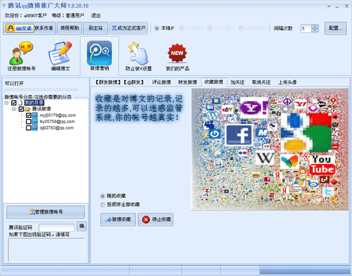Viewport: 352px width, 276px height.
Task: Toggle the 腾讯微博 folder checkbox
Action: [x=21, y=109]
